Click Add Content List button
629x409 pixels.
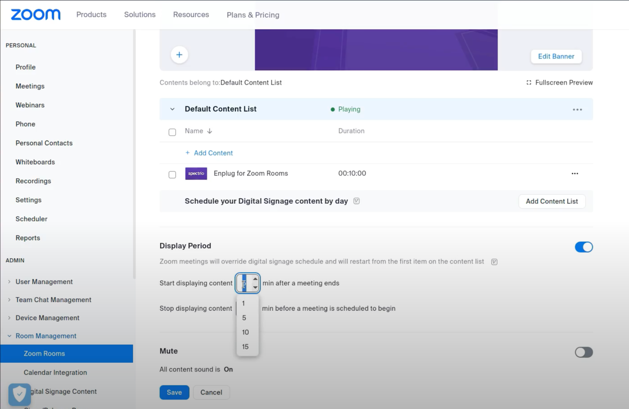pos(552,201)
